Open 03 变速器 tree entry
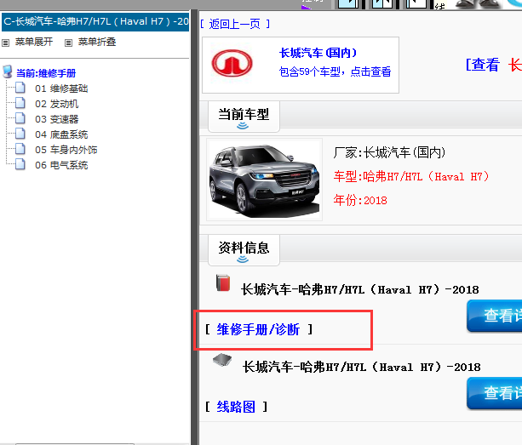522x445 pixels. pos(56,119)
